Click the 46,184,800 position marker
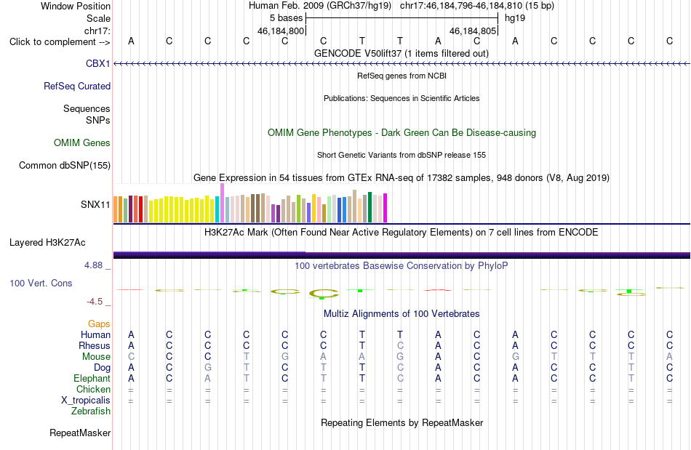691x450 pixels. [281, 31]
